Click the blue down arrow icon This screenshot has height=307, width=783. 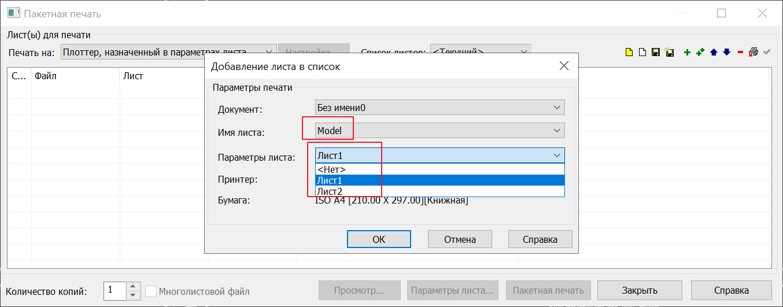pos(726,53)
